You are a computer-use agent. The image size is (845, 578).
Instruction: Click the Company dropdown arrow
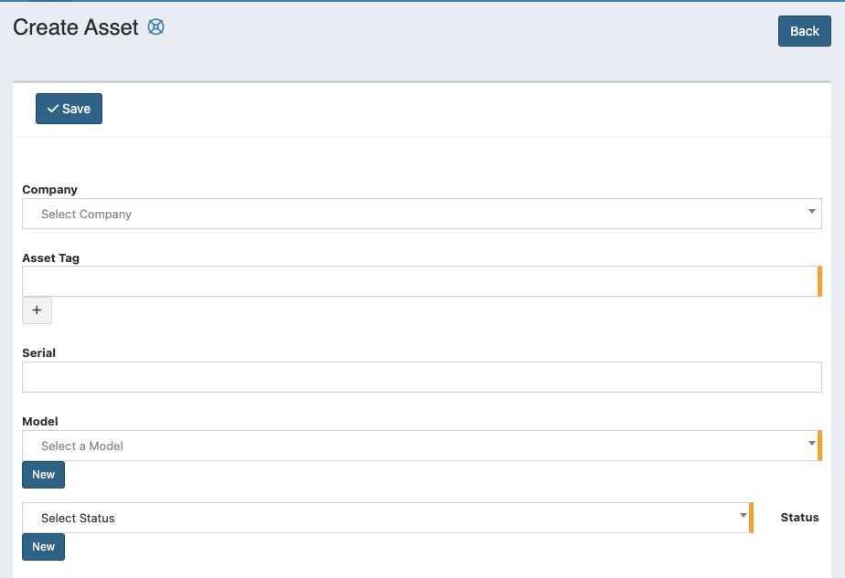coord(811,212)
